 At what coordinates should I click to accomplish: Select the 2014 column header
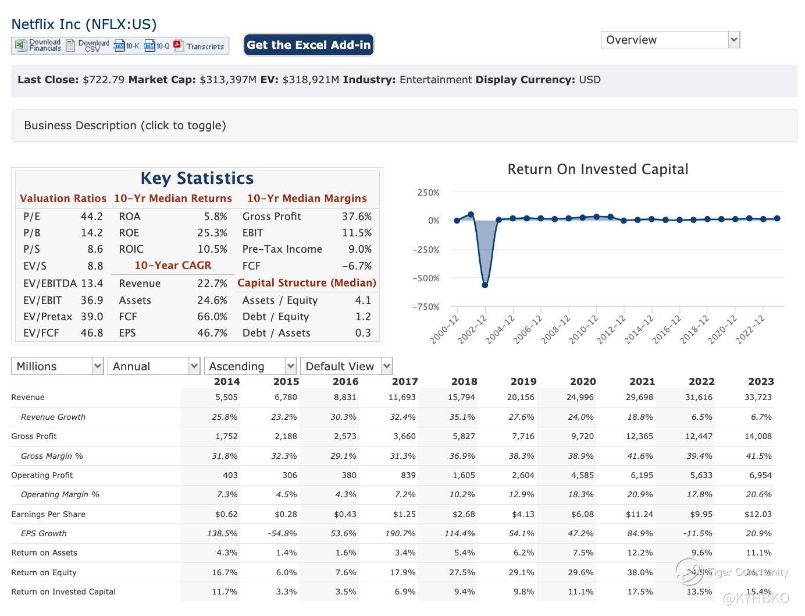tap(226, 381)
